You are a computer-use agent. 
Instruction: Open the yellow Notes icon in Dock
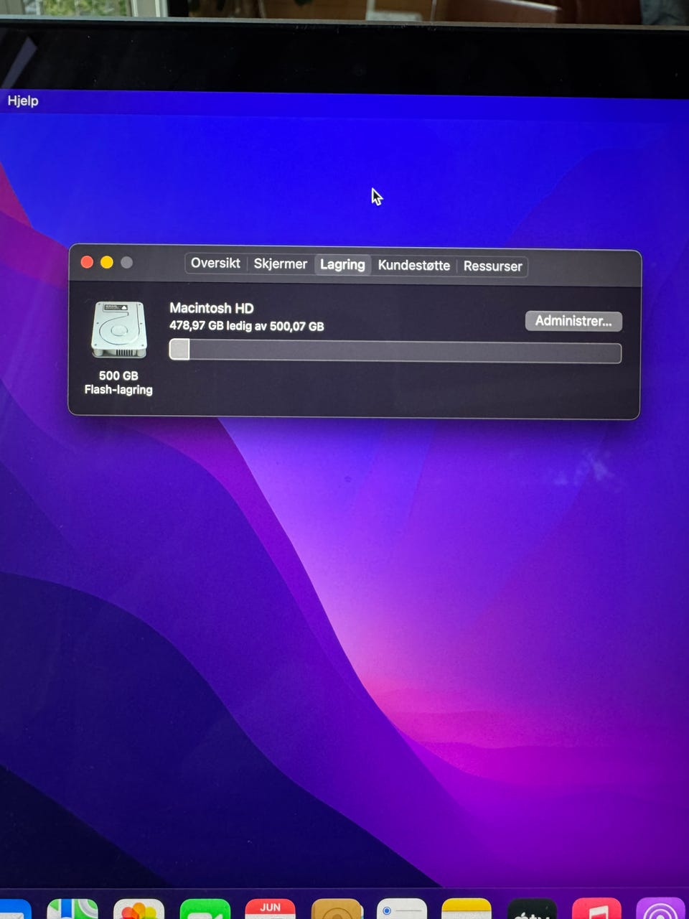coord(467,909)
